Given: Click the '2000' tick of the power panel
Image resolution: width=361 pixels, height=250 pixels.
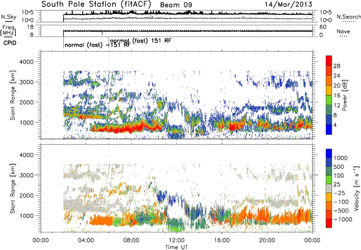Looking at the screenshot, I should point(26,102).
